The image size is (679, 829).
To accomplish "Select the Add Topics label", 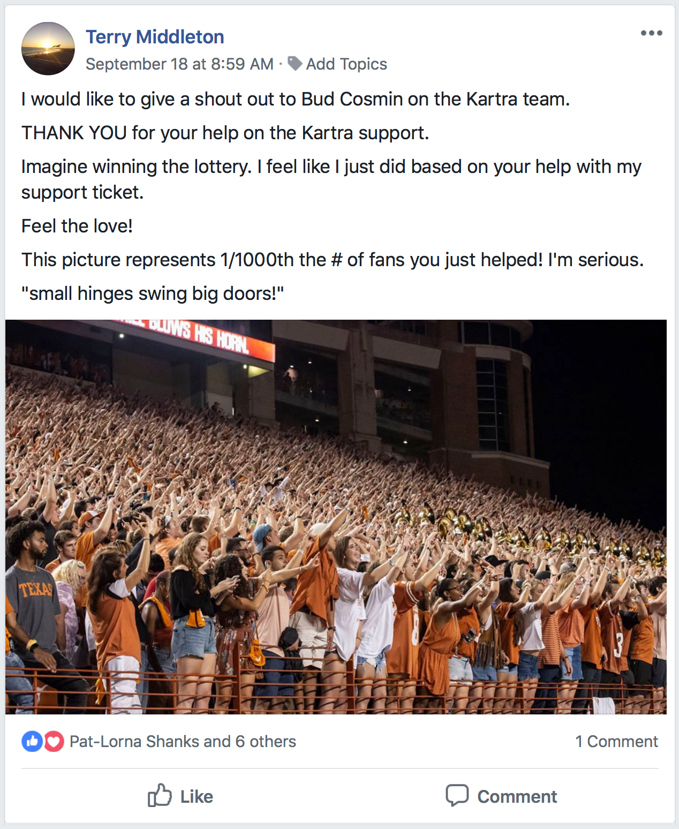I will (x=346, y=64).
